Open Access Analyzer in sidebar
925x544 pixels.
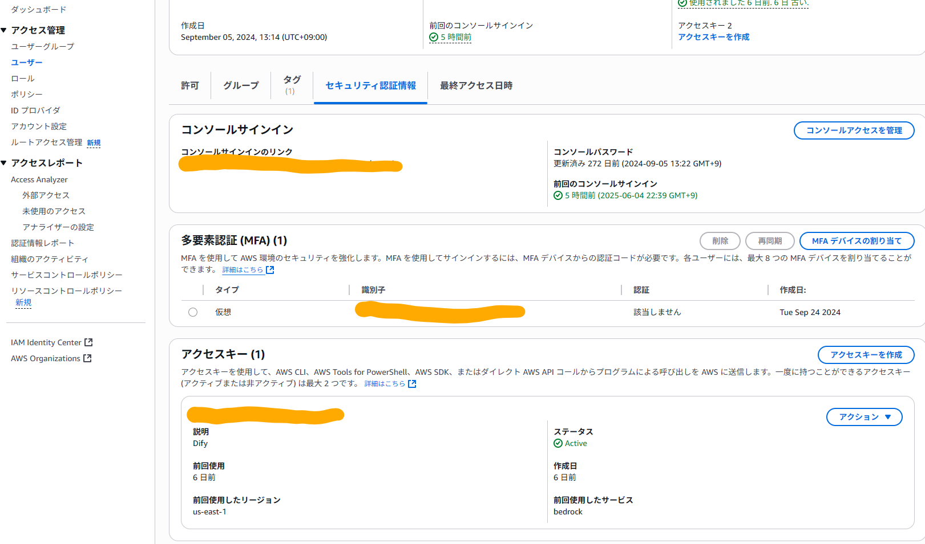(x=39, y=179)
